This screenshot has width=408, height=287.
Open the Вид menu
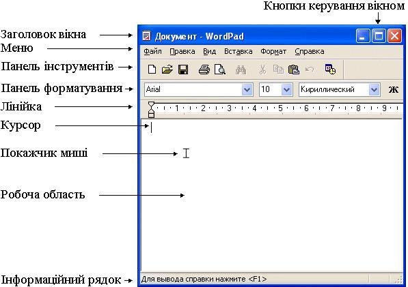coord(209,51)
